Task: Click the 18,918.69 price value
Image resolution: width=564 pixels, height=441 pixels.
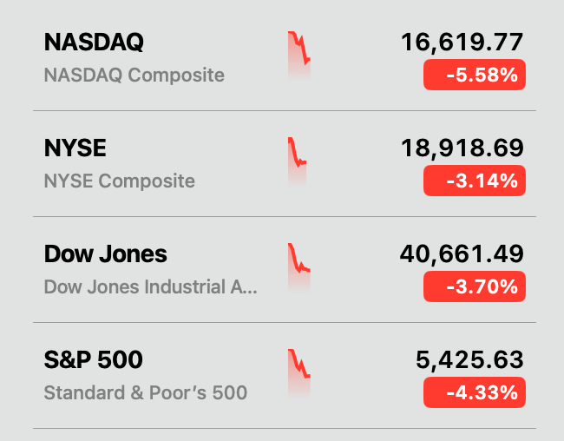Action: click(x=462, y=148)
